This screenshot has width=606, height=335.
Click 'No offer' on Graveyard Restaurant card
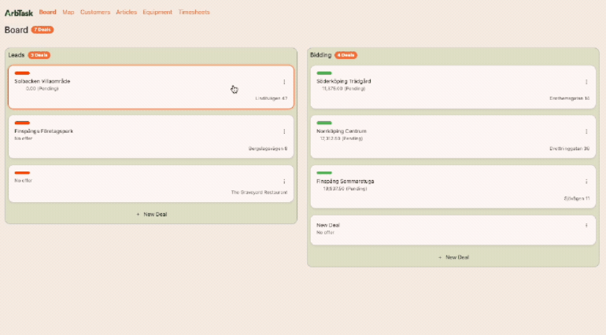point(23,181)
